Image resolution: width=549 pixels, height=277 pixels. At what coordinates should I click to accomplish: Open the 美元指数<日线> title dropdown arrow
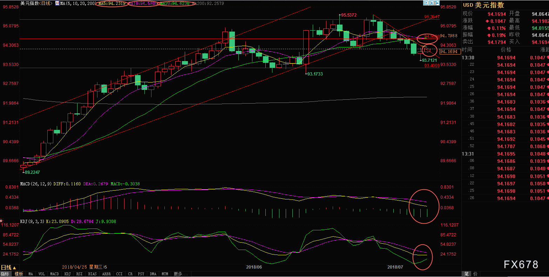point(52,3)
